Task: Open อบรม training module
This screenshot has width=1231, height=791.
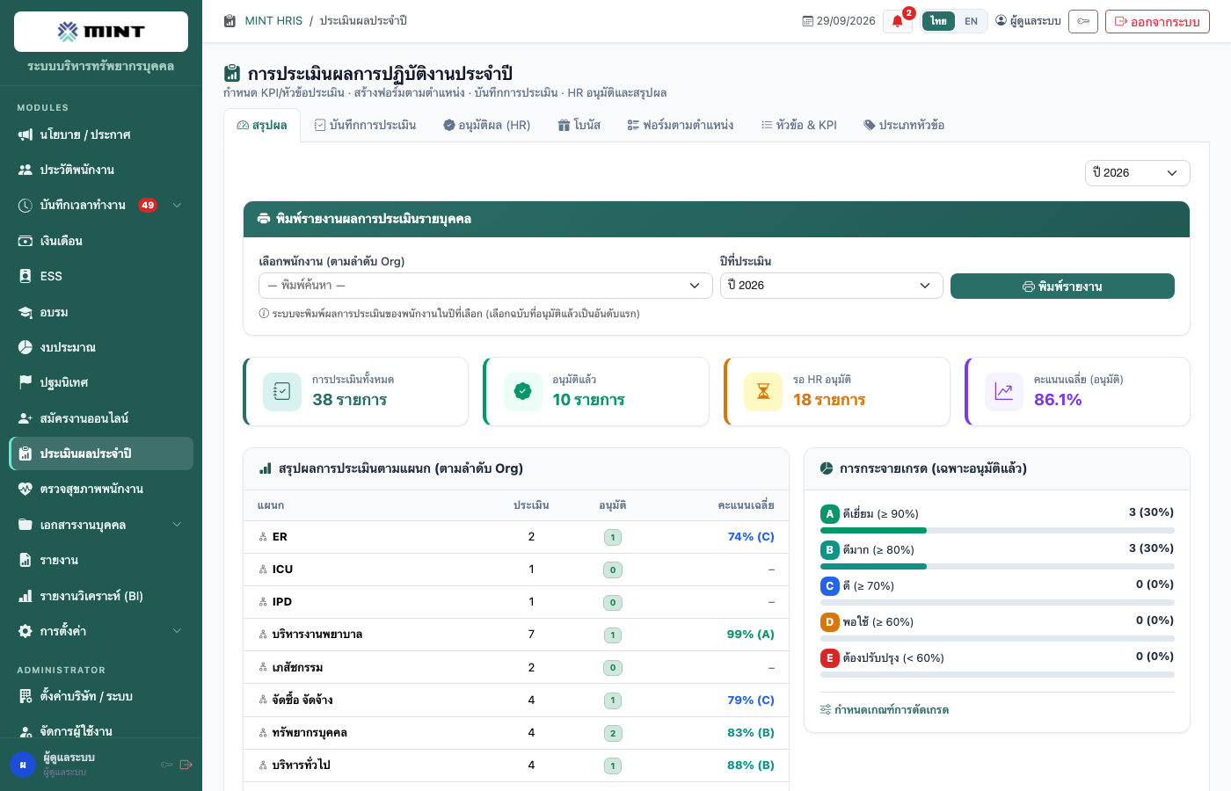Action: 101,312
